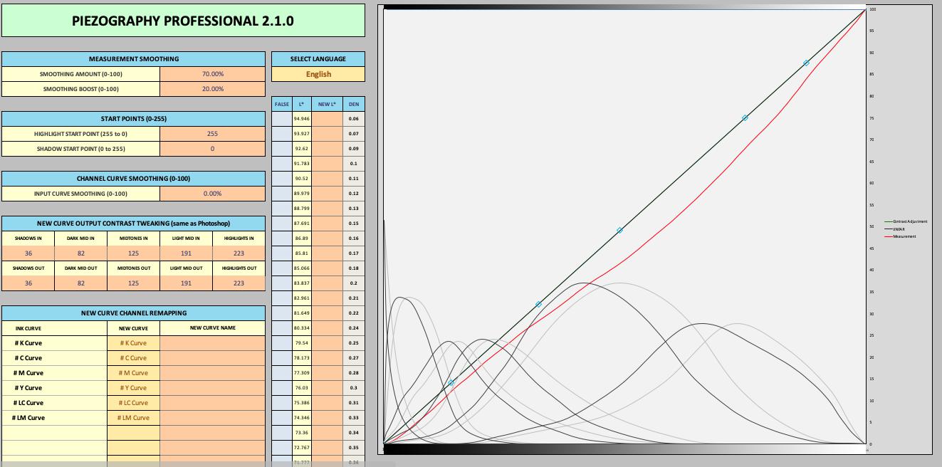Select the NEW CURVE CHANNEL REMAPPING header
Image resolution: width=942 pixels, height=467 pixels.
click(134, 313)
